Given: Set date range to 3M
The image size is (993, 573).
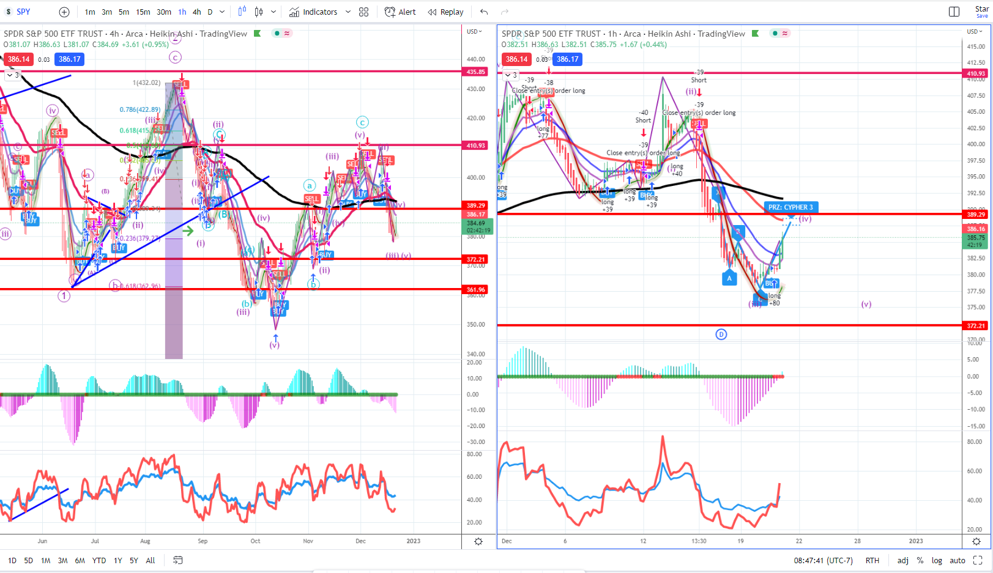Looking at the screenshot, I should click(62, 561).
